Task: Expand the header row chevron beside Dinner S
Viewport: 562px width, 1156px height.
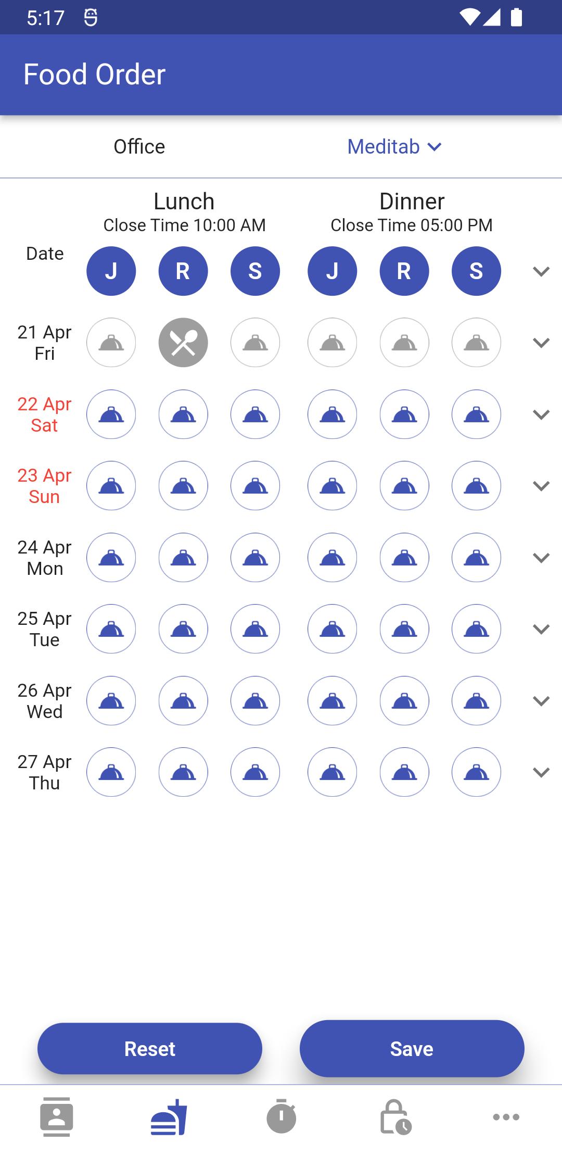Action: (541, 271)
